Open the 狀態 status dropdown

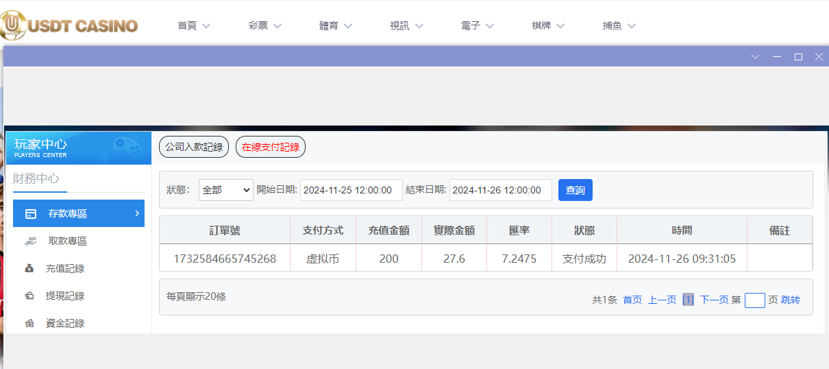click(x=225, y=190)
